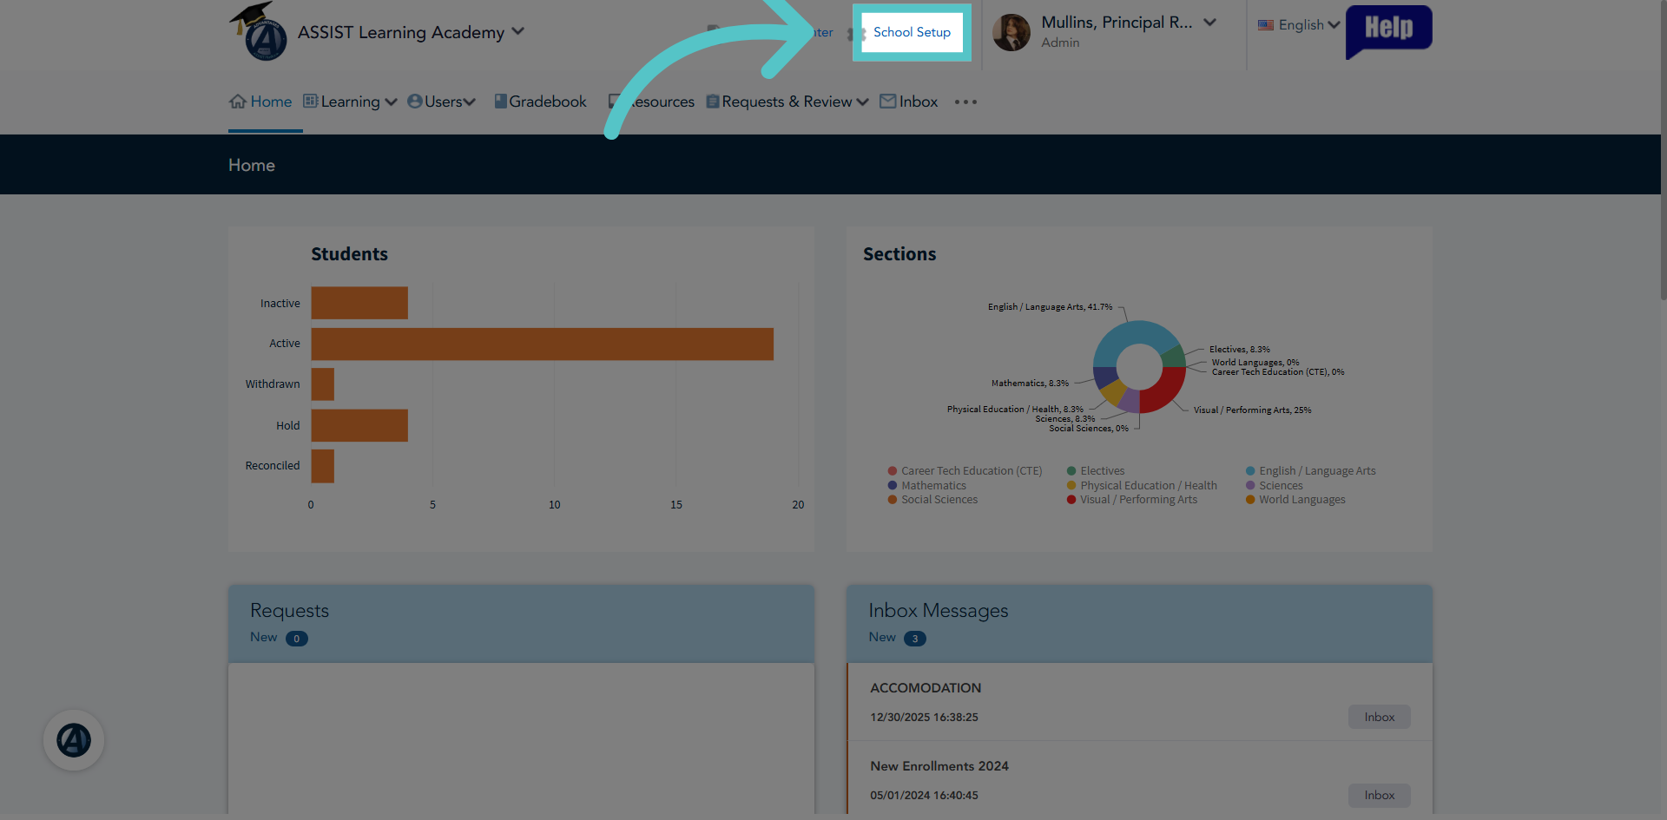Open the more options ellipsis menu
Image resolution: width=1667 pixels, height=820 pixels.
point(965,102)
